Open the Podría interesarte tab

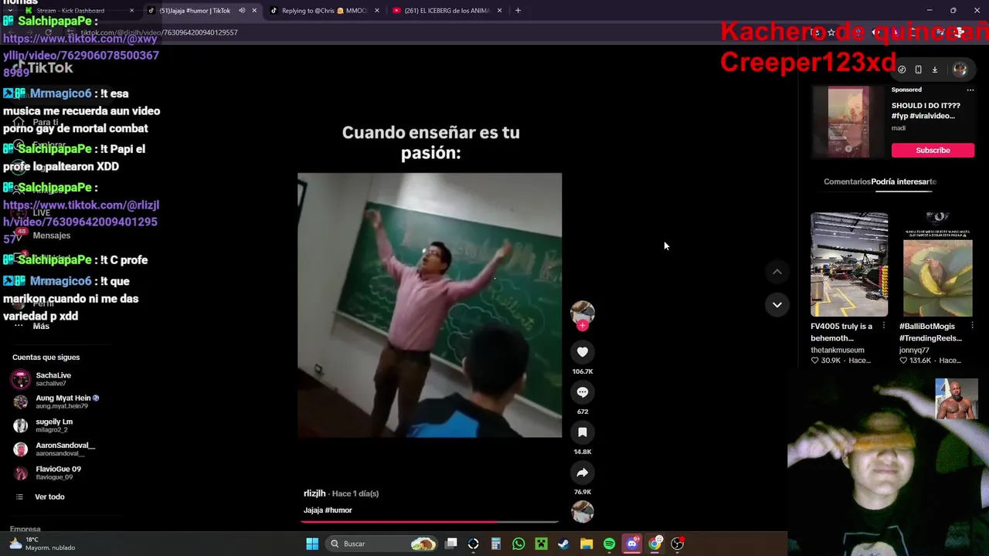(x=904, y=181)
